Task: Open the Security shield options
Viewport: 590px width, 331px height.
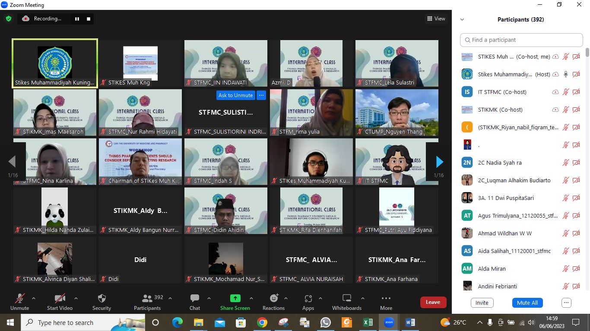Action: click(102, 302)
